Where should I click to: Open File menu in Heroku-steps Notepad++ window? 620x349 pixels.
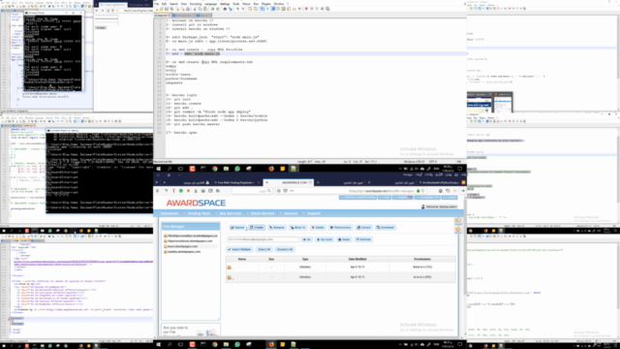[157, 4]
